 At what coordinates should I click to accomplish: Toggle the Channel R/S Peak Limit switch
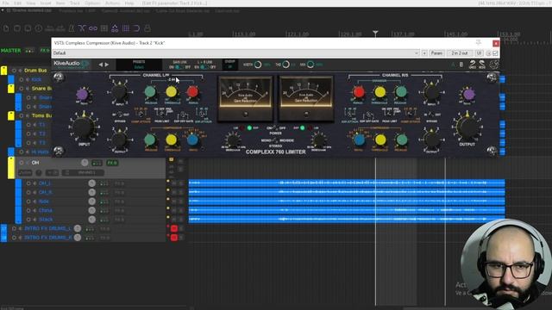(390, 113)
